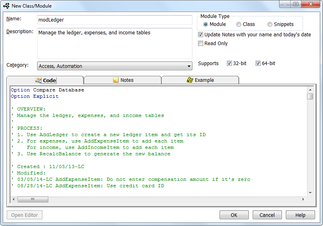Select the Module radio button
323x226 pixels.
205,24
